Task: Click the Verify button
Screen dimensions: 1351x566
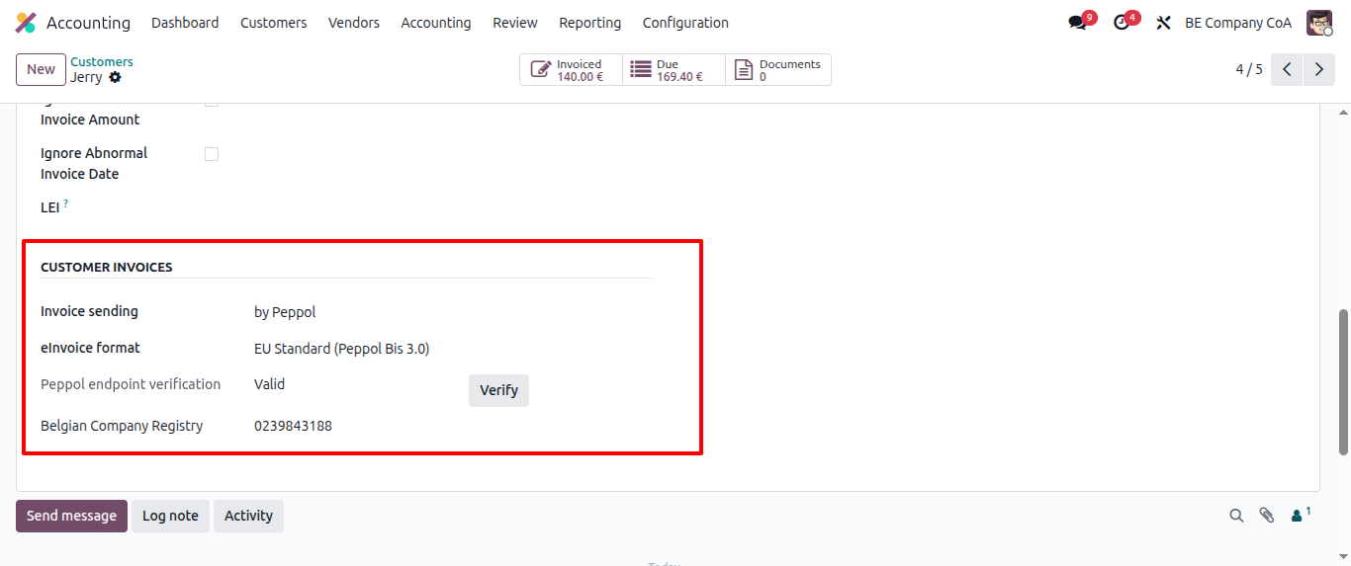Action: click(x=498, y=390)
